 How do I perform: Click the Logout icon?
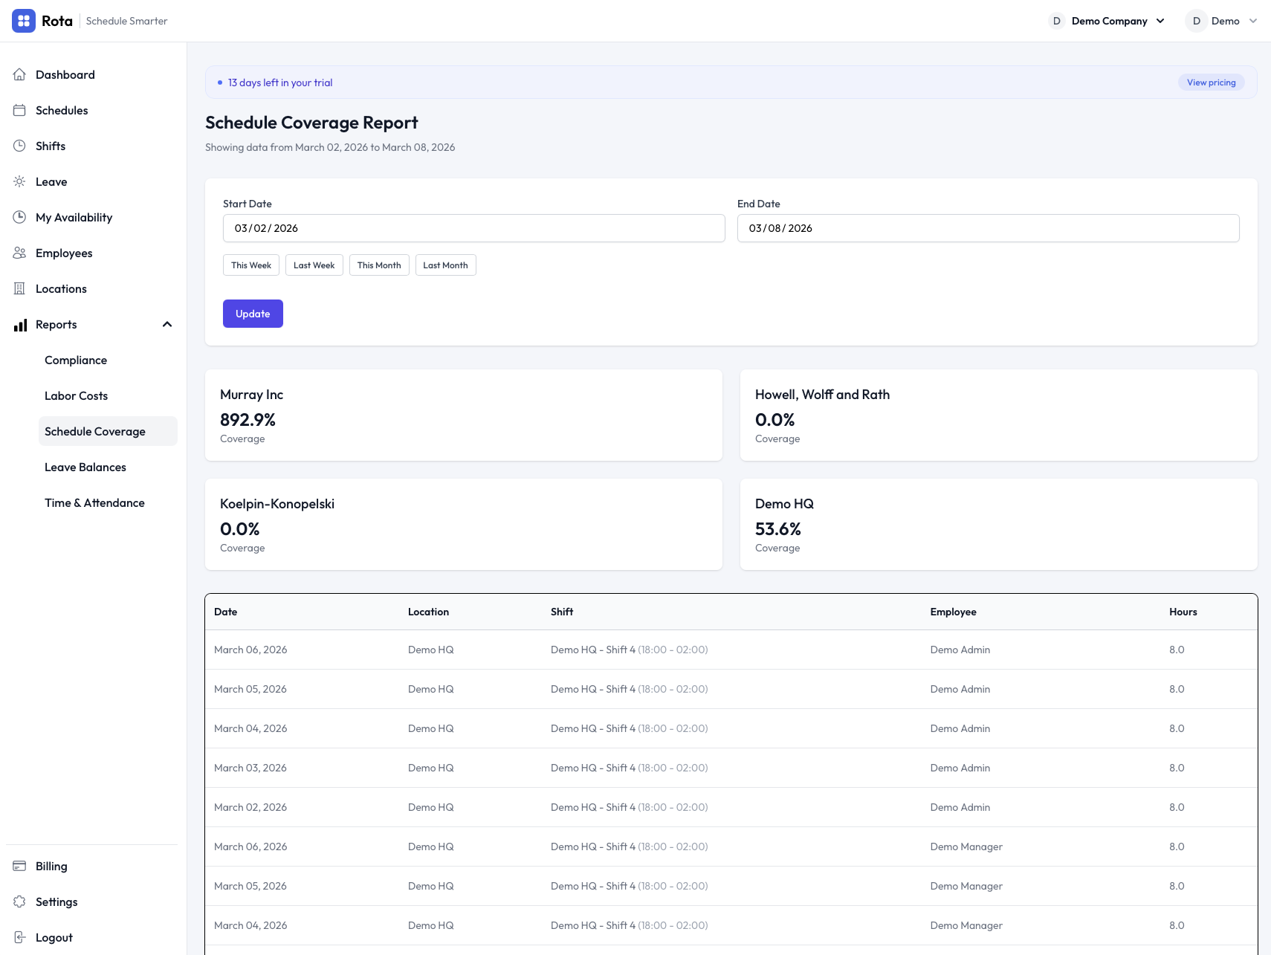tap(20, 937)
